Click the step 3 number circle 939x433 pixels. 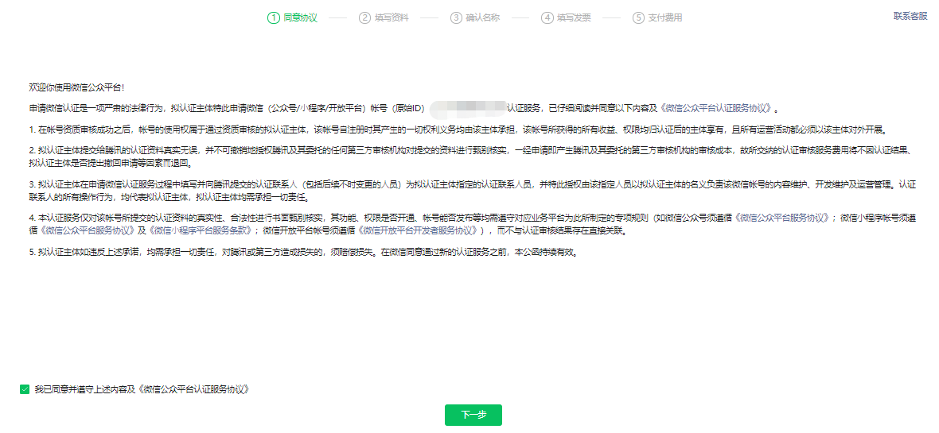click(x=456, y=17)
